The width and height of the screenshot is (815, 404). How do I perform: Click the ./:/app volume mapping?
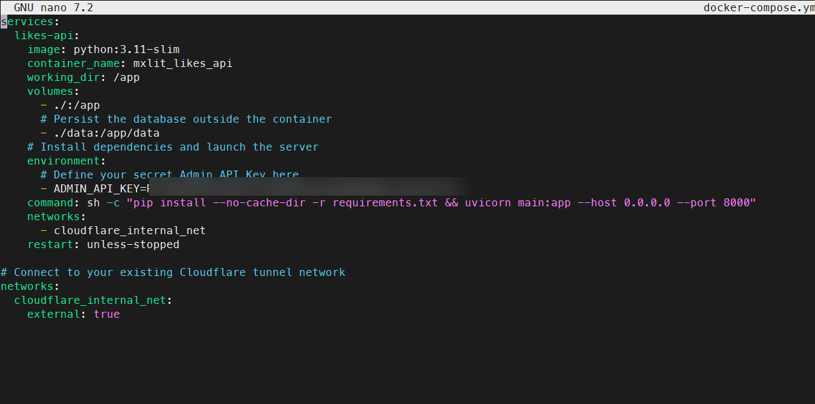76,105
